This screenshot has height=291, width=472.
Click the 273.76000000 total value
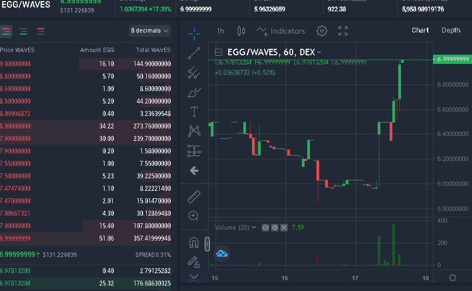[x=152, y=126]
